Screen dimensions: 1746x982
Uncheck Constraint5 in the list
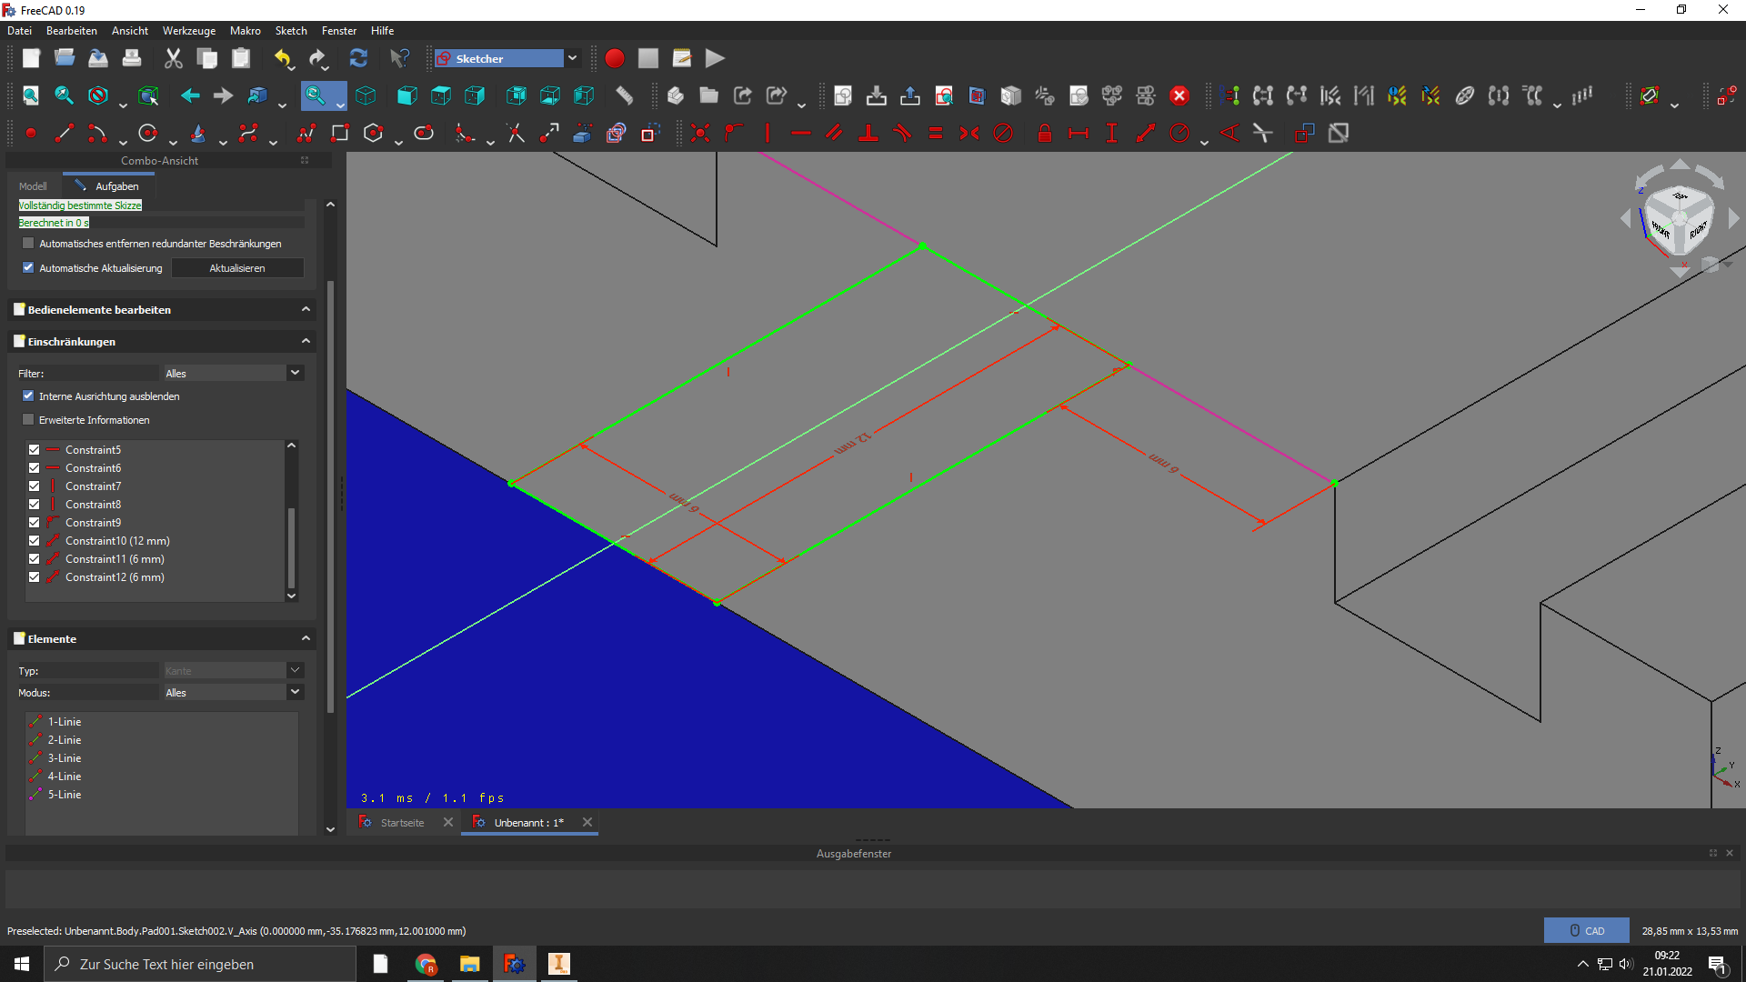pyautogui.click(x=34, y=450)
